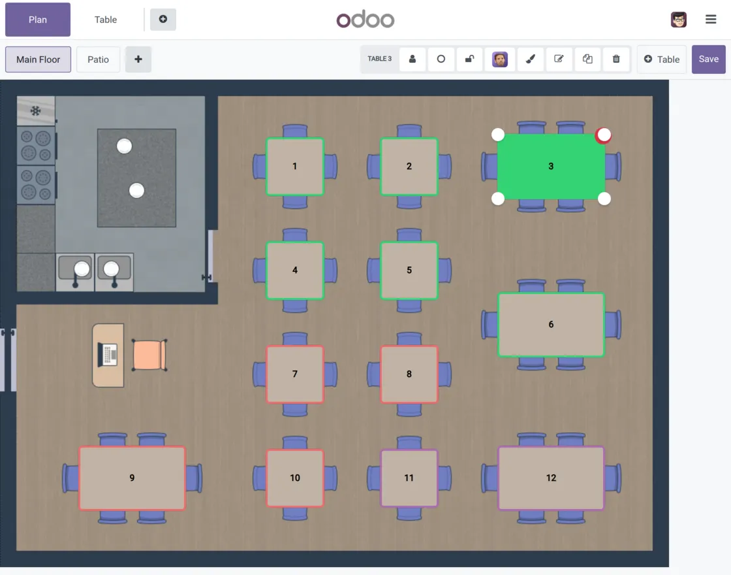Select table 1

pyautogui.click(x=294, y=166)
